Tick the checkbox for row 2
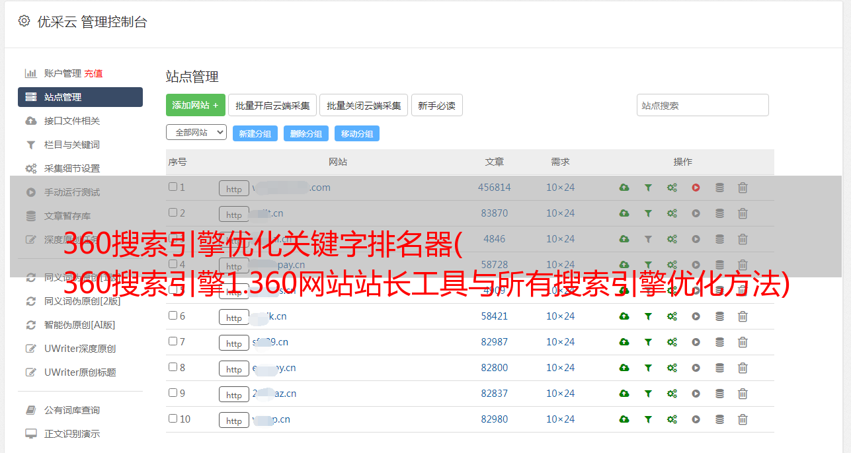Screen dimensions: 851x453 pyautogui.click(x=173, y=213)
